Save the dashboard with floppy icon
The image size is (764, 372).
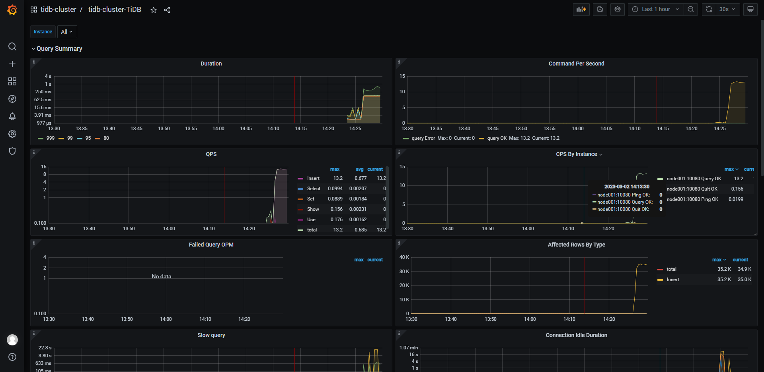tap(600, 9)
